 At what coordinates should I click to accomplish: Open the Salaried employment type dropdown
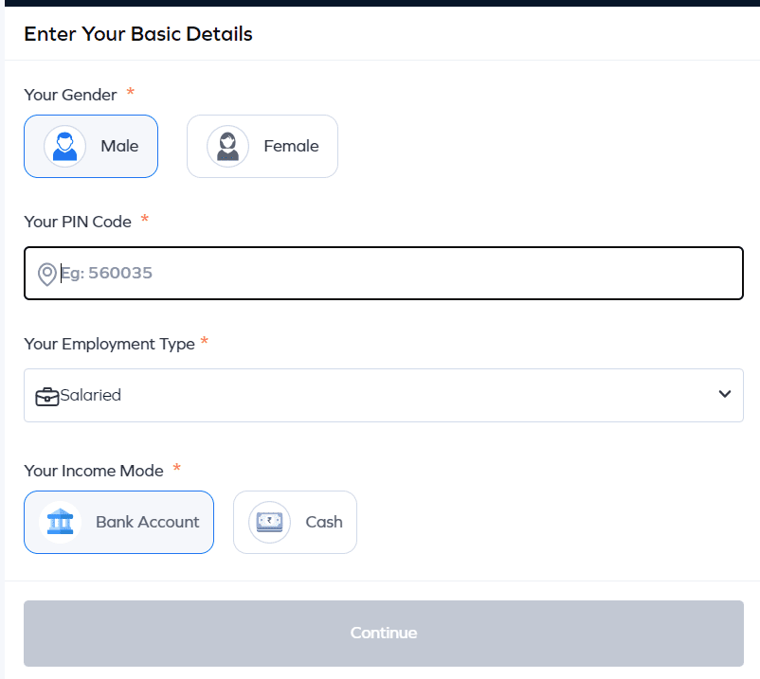point(379,395)
